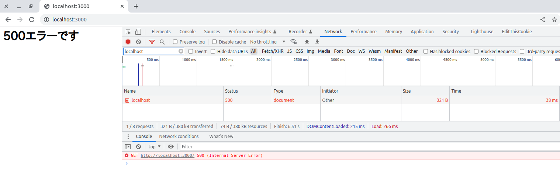
Task: Clear the console icon
Action: pos(138,147)
